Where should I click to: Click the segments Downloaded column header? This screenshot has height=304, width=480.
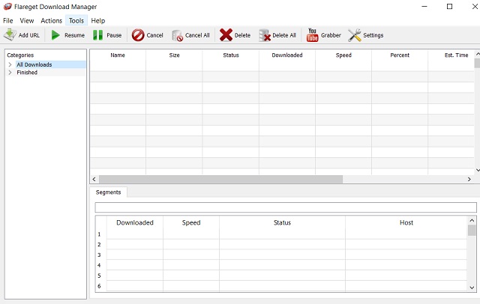[135, 222]
